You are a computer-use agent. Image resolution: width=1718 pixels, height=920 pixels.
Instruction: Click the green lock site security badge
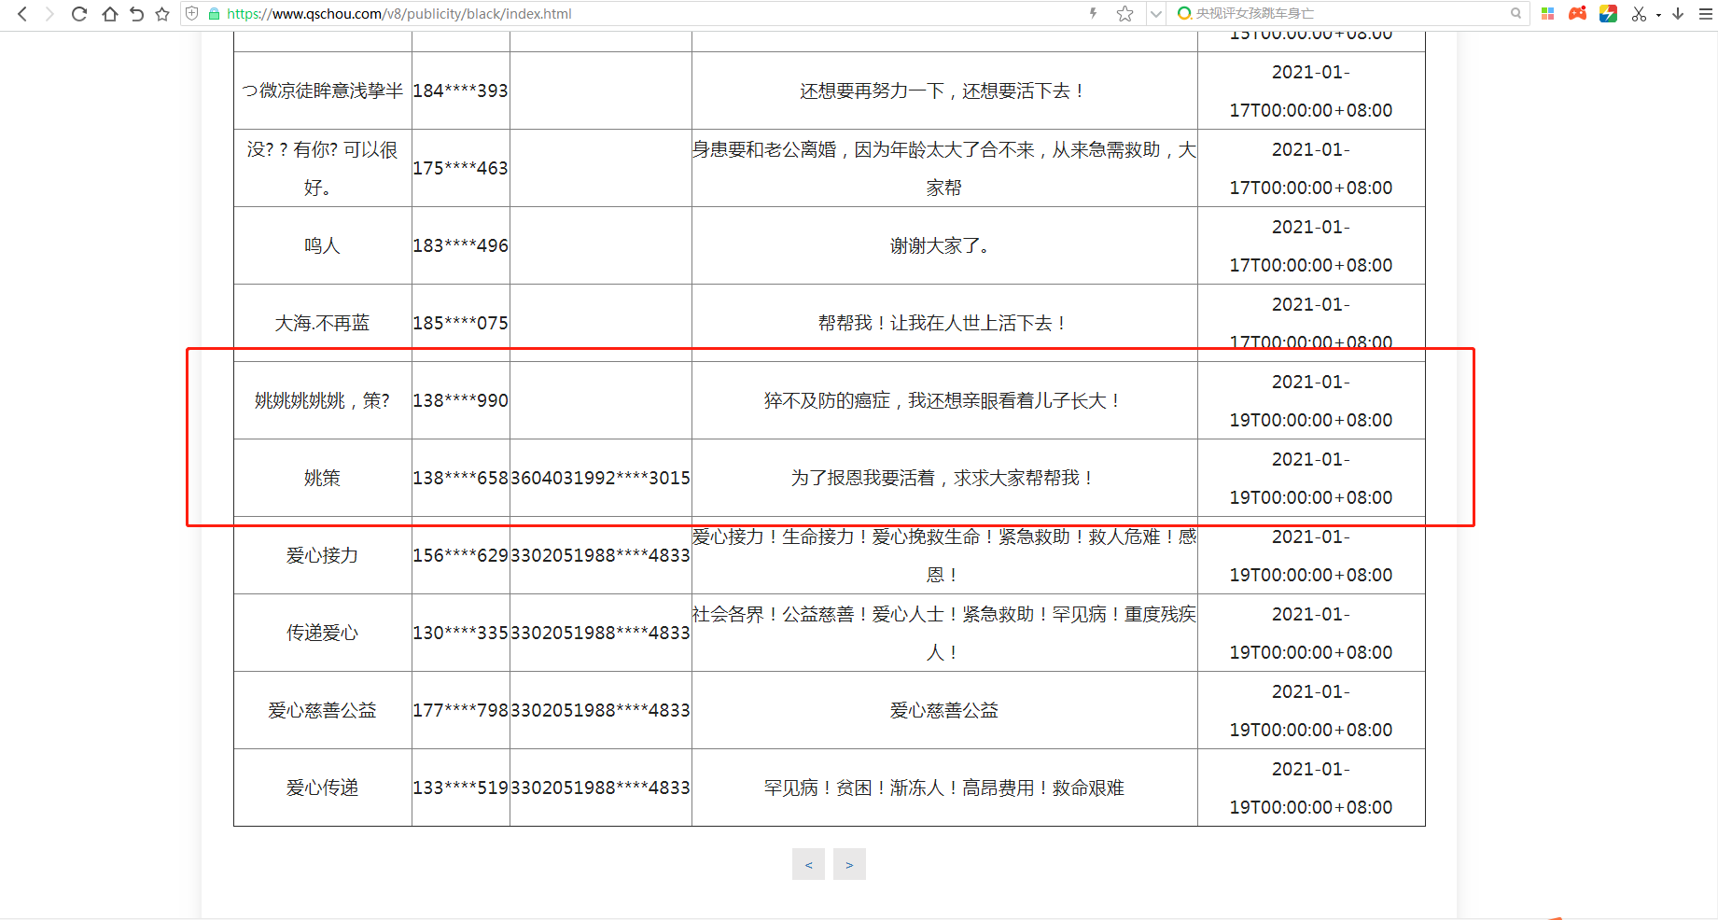point(214,14)
